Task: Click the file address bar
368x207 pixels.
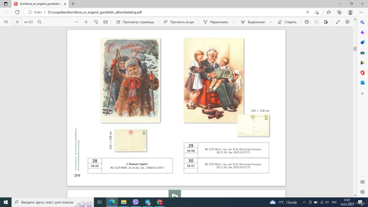Action: point(173,12)
